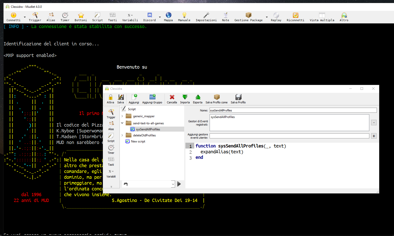Open the Note notepad

tap(225, 17)
